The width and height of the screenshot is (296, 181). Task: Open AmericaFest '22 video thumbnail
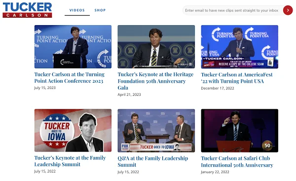click(x=240, y=47)
